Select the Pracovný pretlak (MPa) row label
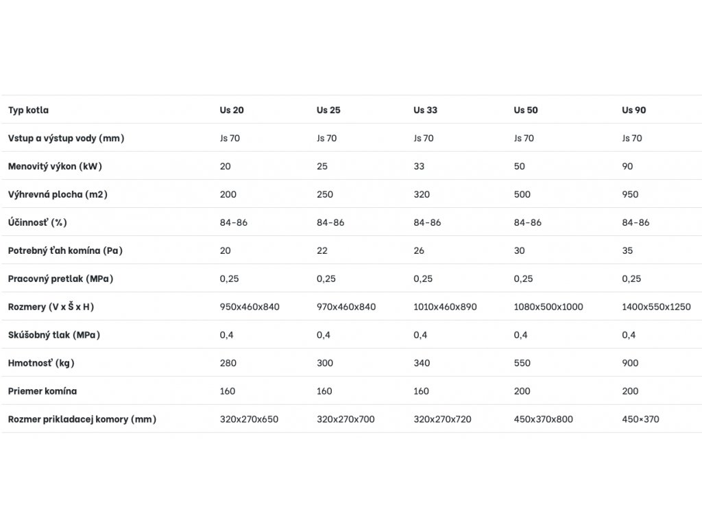Viewport: 702px width, 527px height. coord(60,279)
